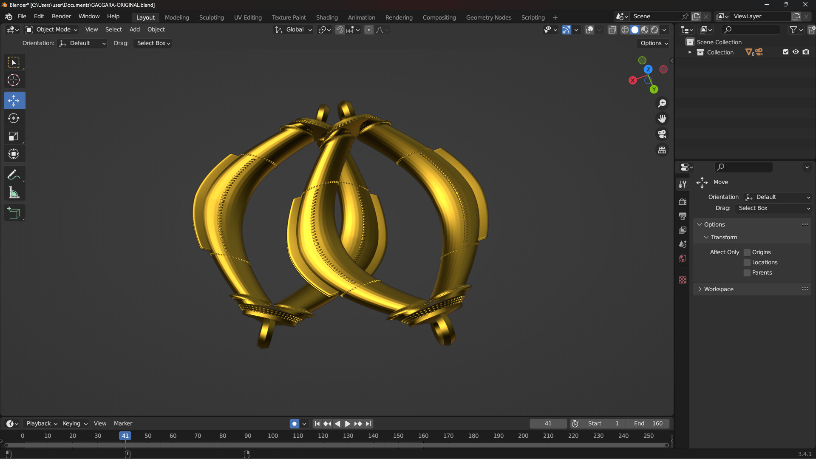
Task: Open the Global transform orientation dropdown
Action: [x=294, y=30]
